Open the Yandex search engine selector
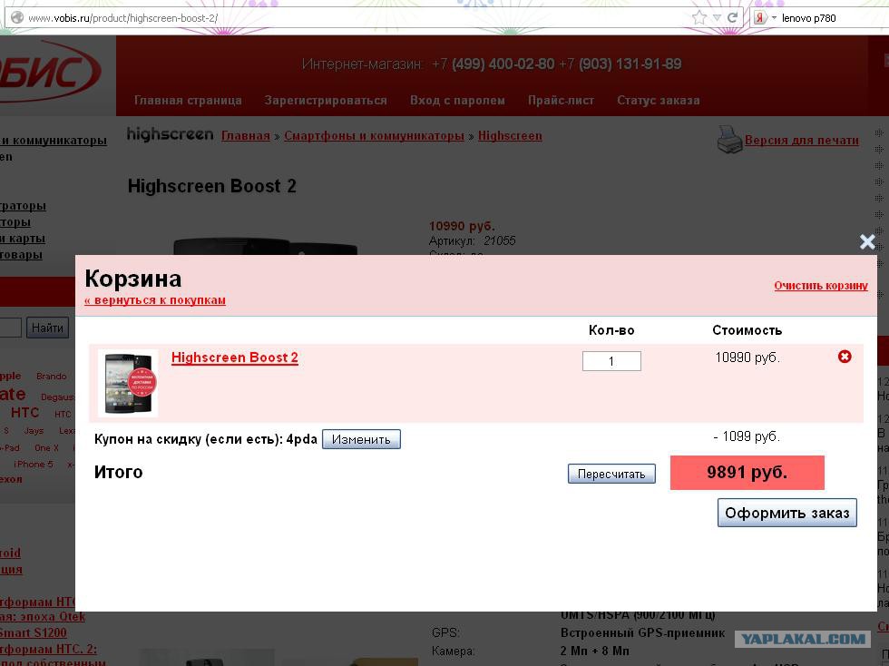Viewport: 889px width, 666px height. coord(764,17)
